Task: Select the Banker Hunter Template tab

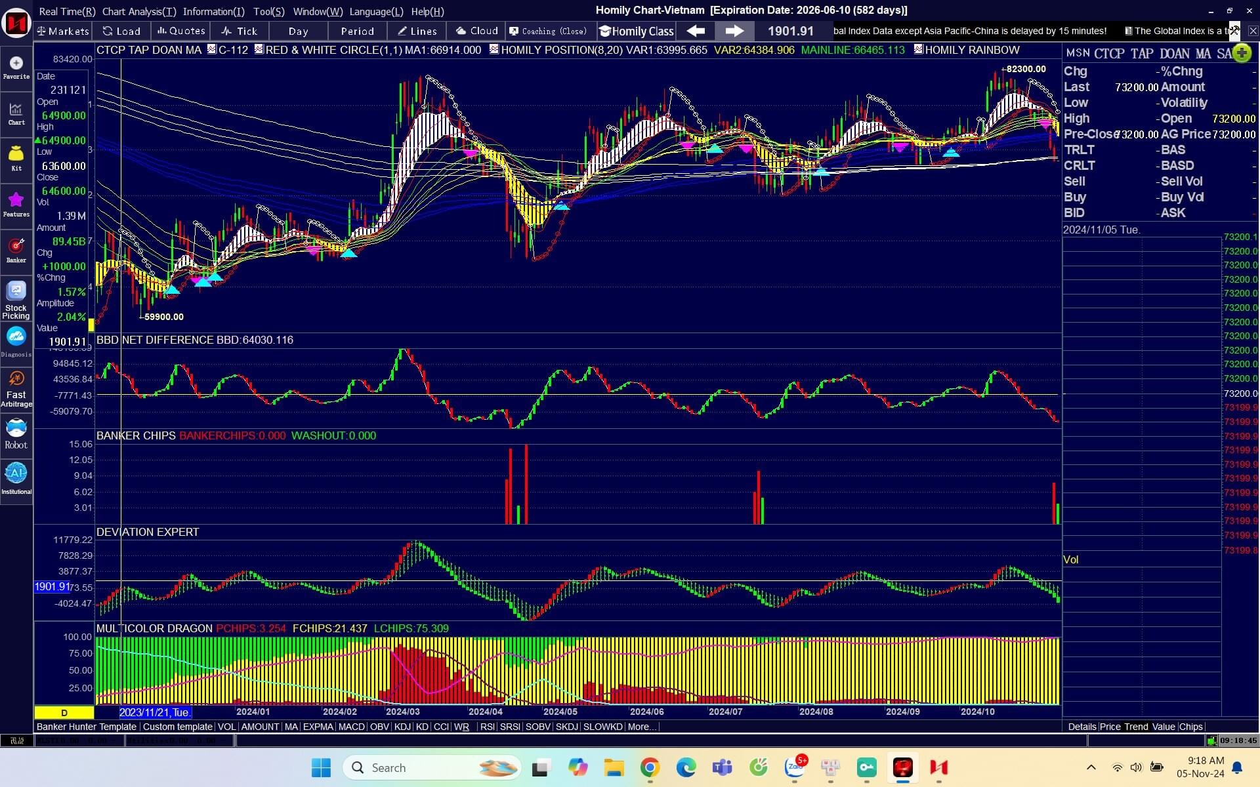Action: (x=86, y=727)
